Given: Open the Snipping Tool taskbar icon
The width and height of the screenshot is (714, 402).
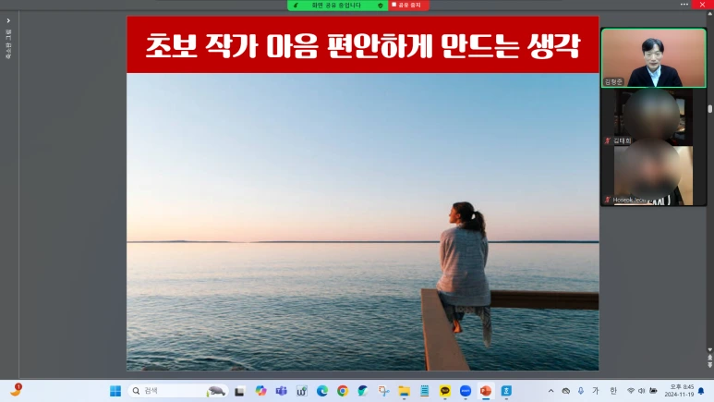Looking at the screenshot, I should [x=383, y=391].
